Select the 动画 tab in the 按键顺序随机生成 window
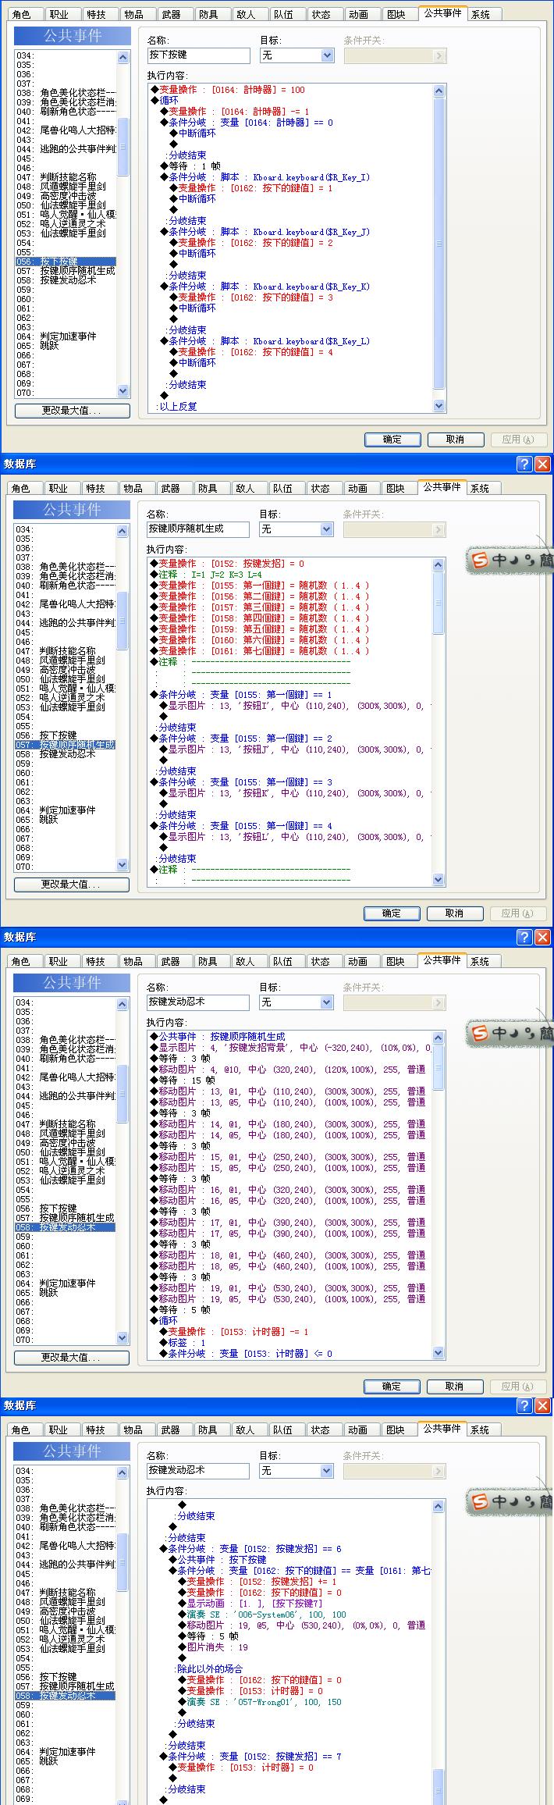 point(357,489)
